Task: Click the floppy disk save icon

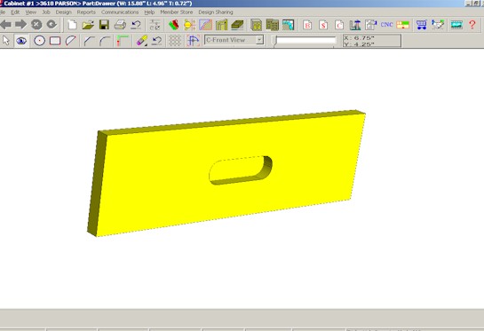Action: pyautogui.click(x=104, y=25)
